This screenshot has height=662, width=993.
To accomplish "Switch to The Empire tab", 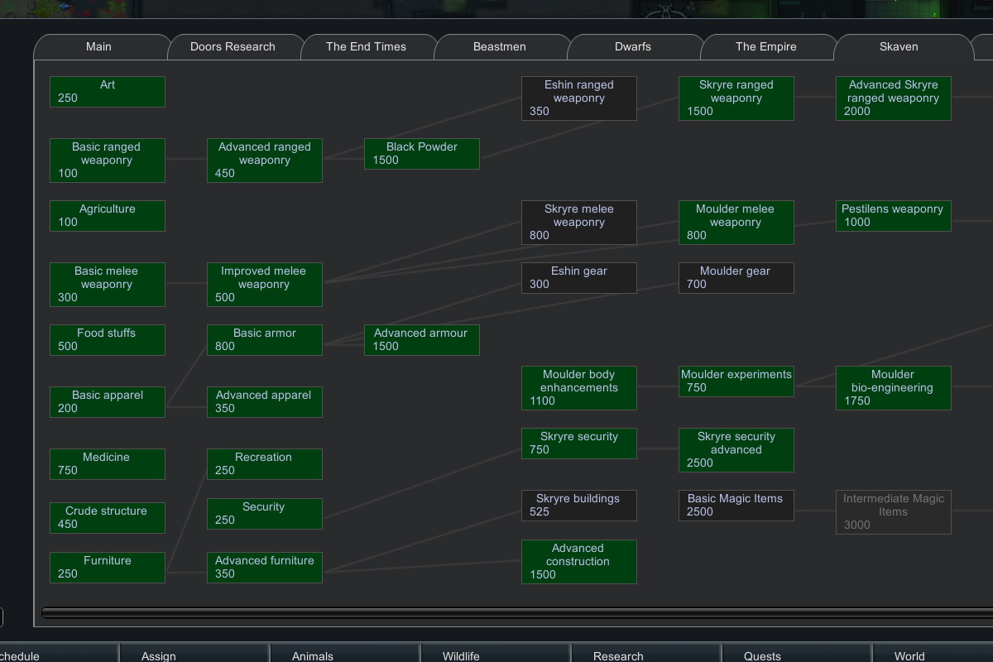I will (766, 47).
